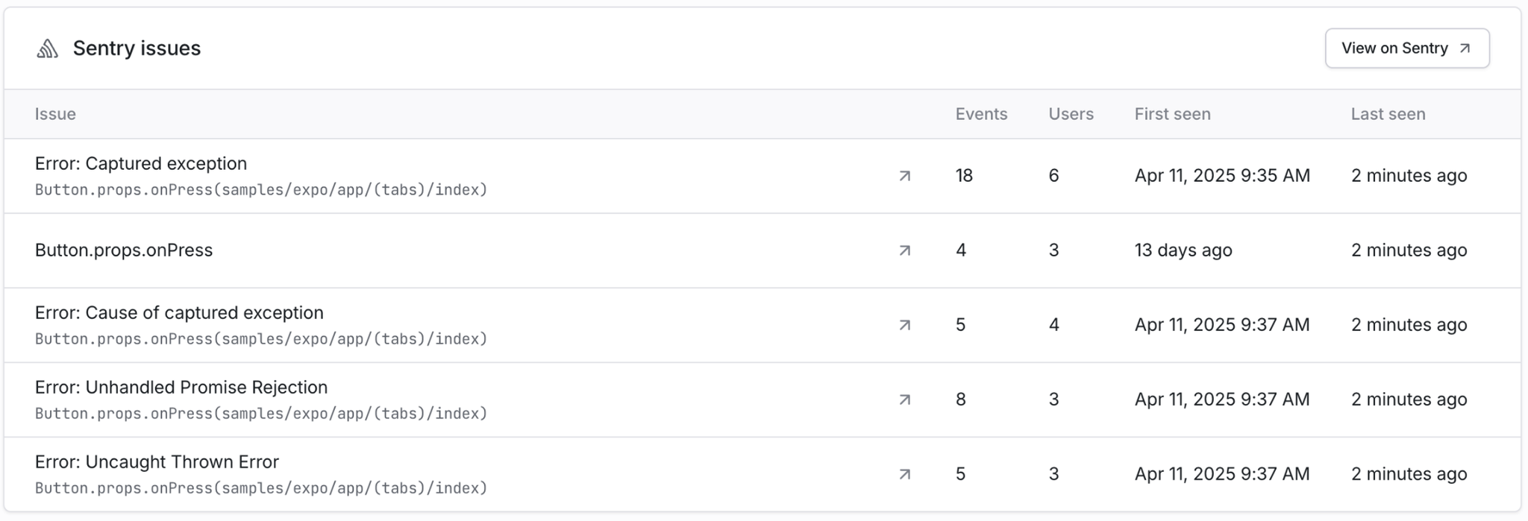Click the Sentry logo icon in header
This screenshot has width=1528, height=521.
[48, 48]
